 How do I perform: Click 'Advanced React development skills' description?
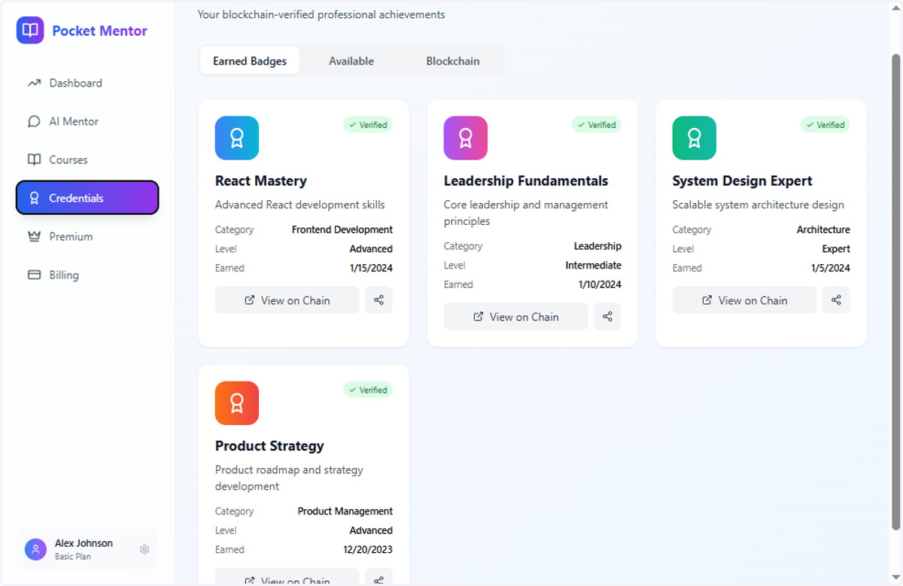pos(300,205)
